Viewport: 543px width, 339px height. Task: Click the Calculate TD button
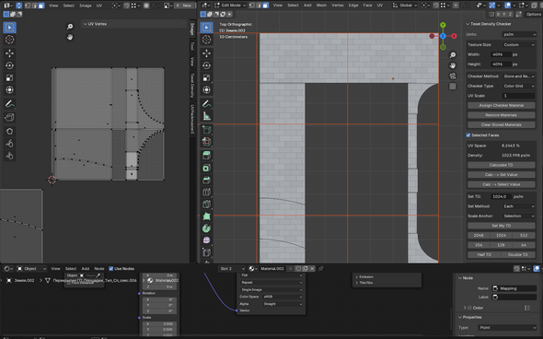click(501, 165)
